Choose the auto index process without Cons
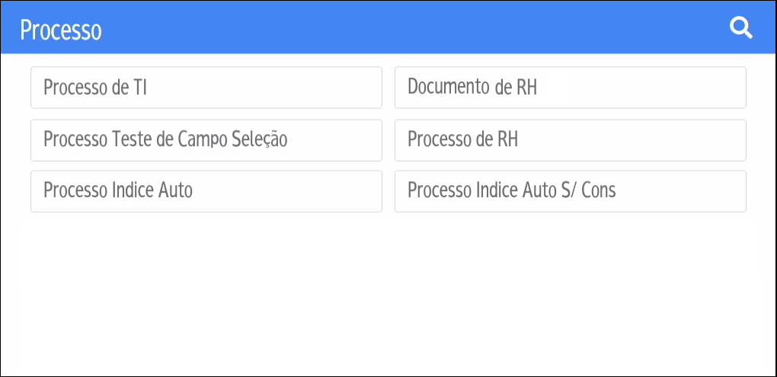This screenshot has width=777, height=377. point(206,191)
